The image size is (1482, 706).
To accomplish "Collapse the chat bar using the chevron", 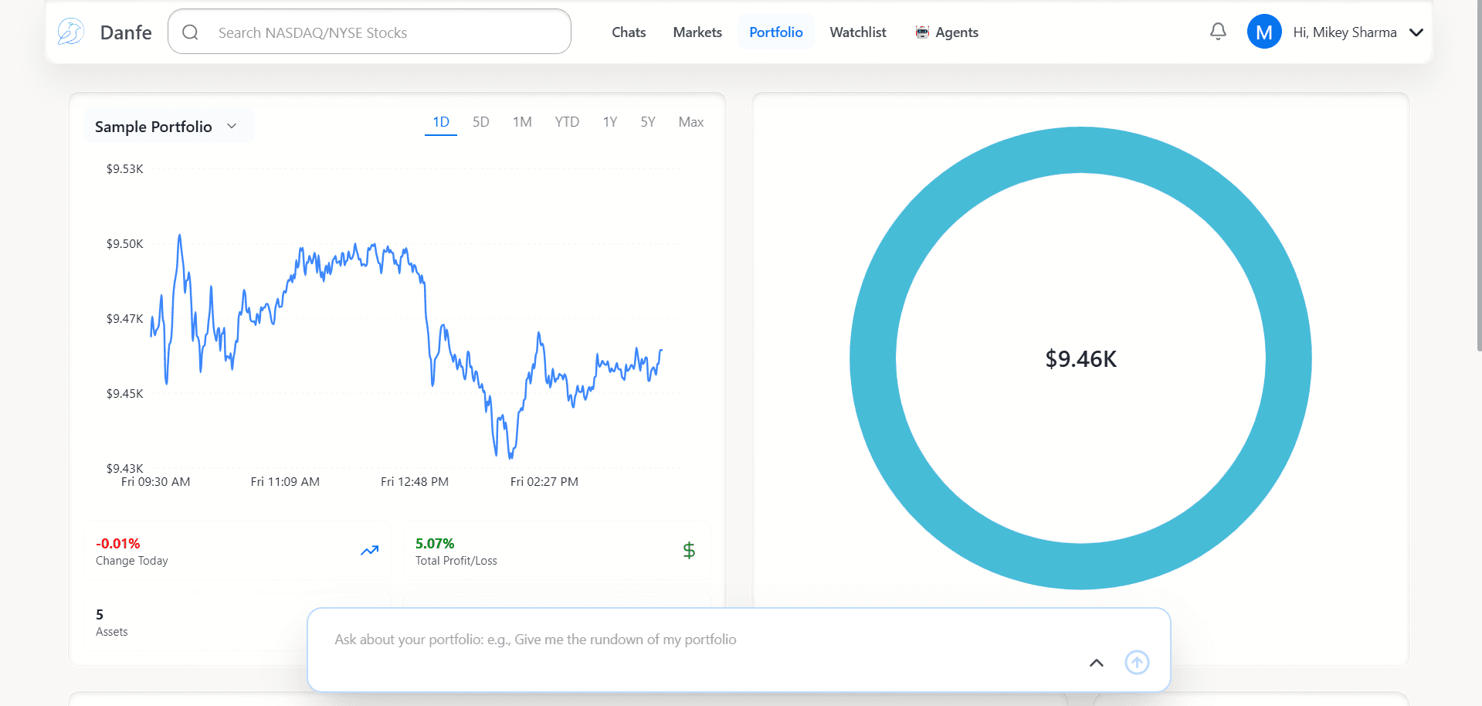I will (x=1095, y=663).
